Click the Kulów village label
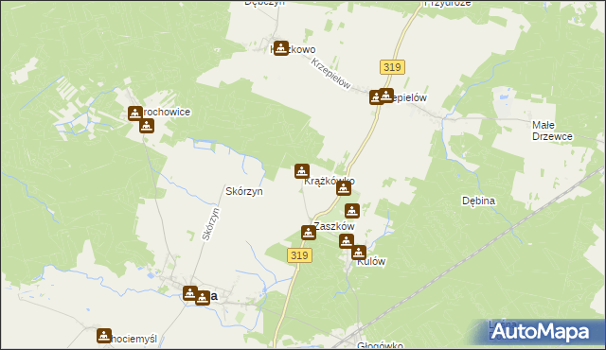This screenshot has width=606, height=350. click(371, 262)
